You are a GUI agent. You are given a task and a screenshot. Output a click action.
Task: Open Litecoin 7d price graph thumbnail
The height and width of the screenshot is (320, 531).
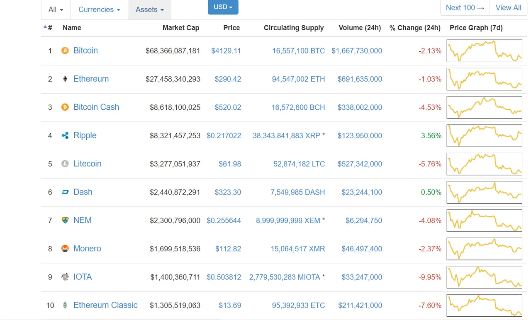tap(485, 164)
